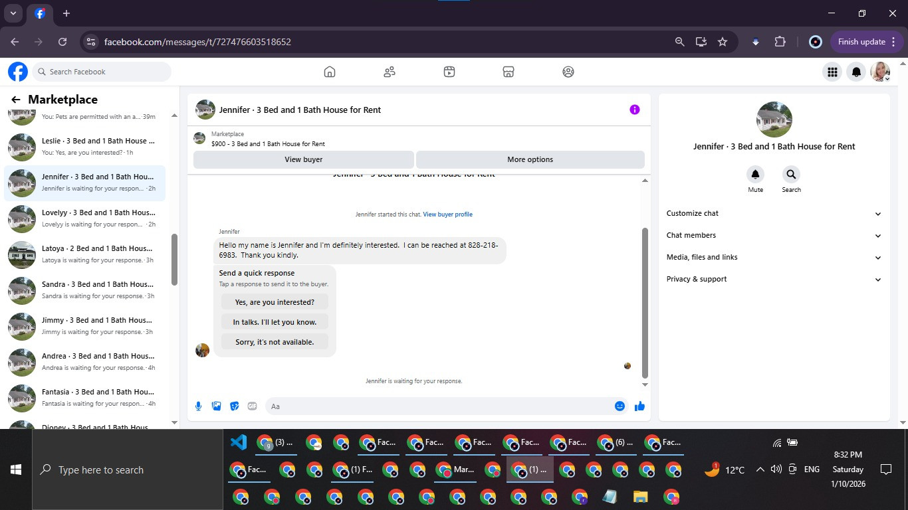The height and width of the screenshot is (510, 908).
Task: Open a new browser tab
Action: pyautogui.click(x=66, y=13)
